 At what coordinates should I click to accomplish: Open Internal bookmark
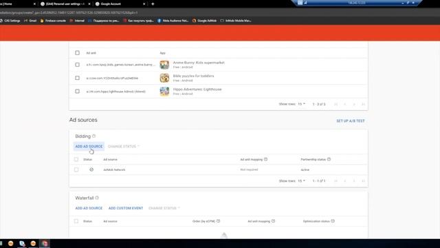pyautogui.click(x=77, y=21)
